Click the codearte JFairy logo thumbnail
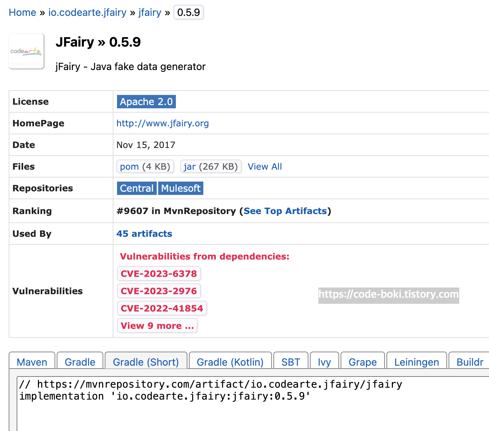The width and height of the screenshot is (489, 431). 26,51
